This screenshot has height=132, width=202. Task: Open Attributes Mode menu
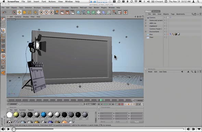click(x=150, y=72)
